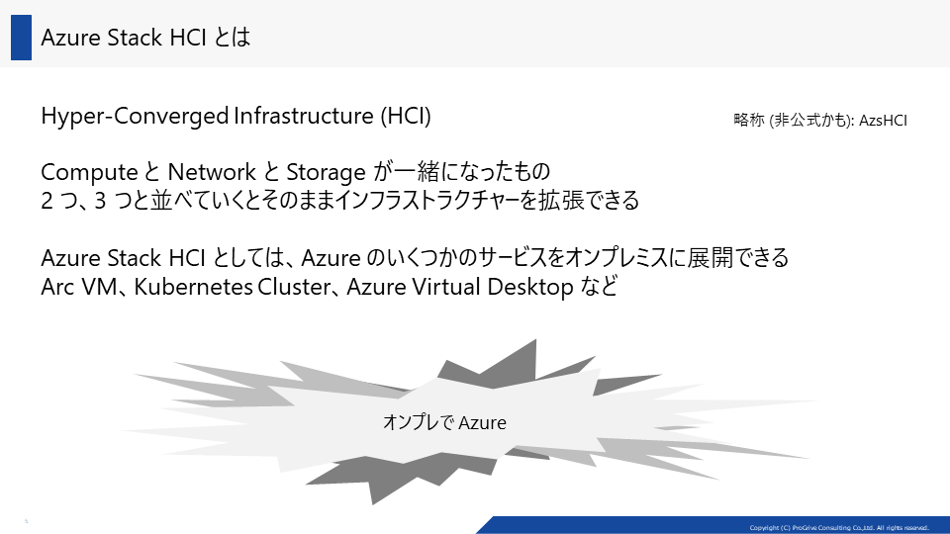The height and width of the screenshot is (534, 950).
Task: Click the phrase "オンプレミスに展開できる"
Action: [x=677, y=258]
